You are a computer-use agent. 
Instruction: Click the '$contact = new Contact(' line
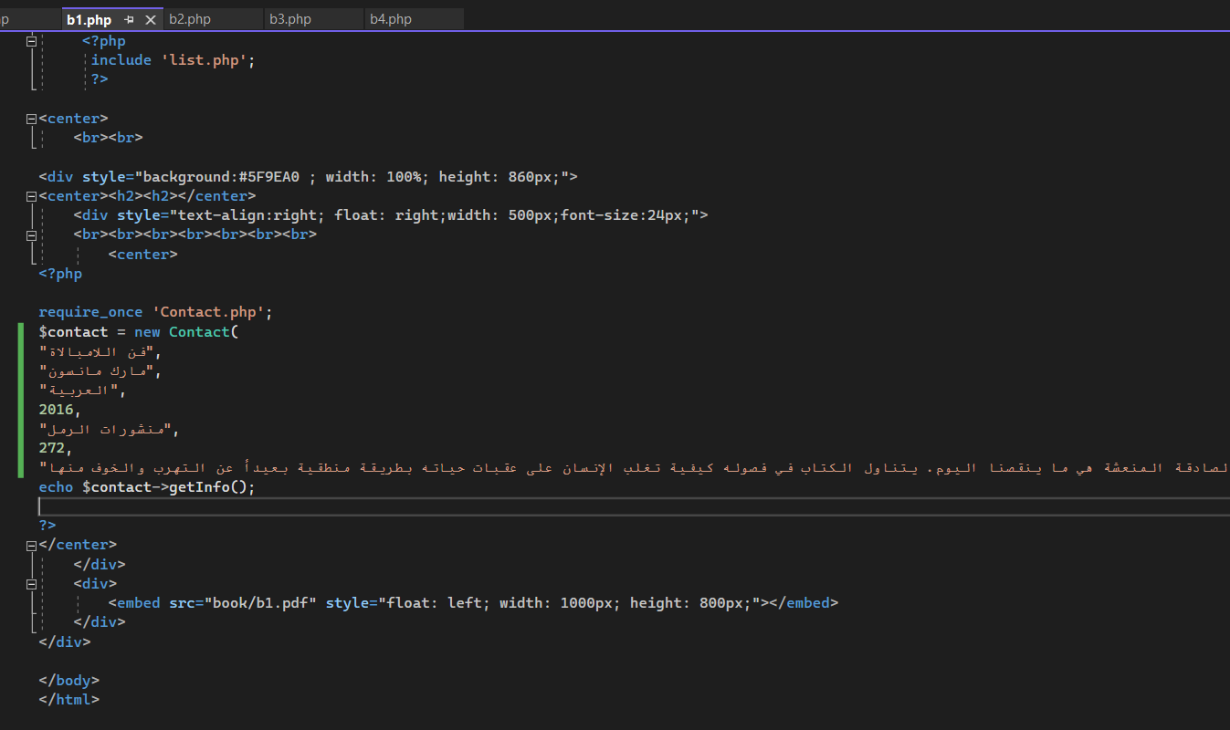138,332
